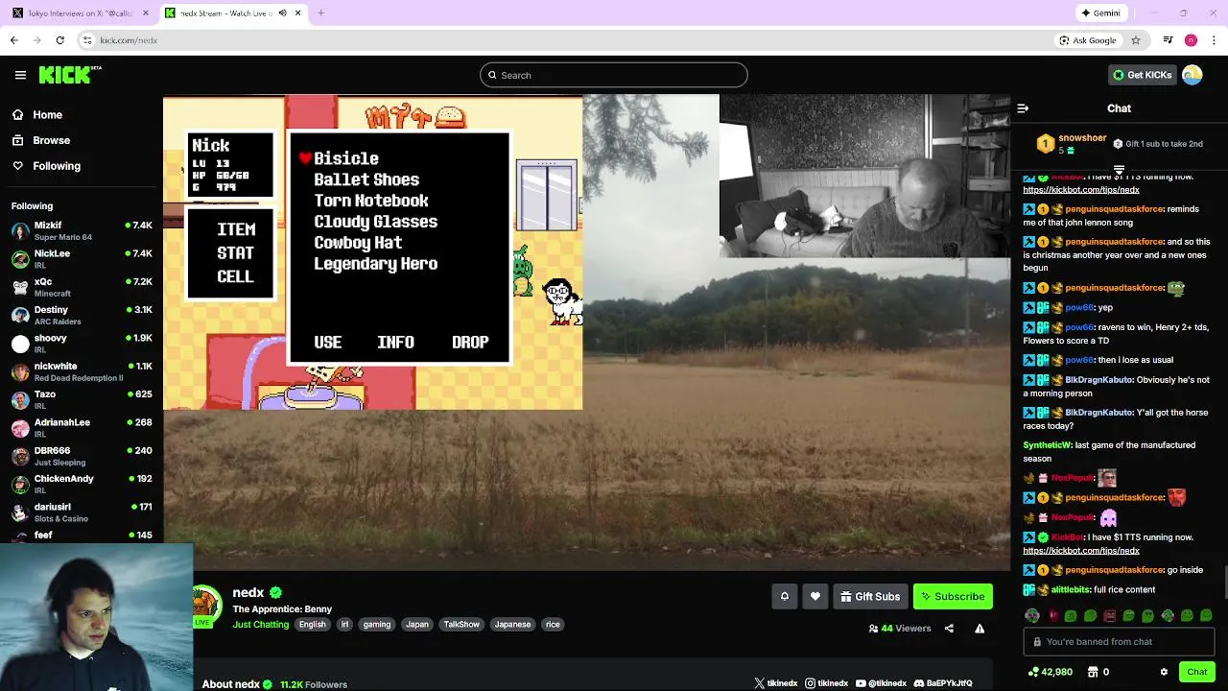Select the English tag
Viewport: 1228px width, 691px height.
[312, 625]
